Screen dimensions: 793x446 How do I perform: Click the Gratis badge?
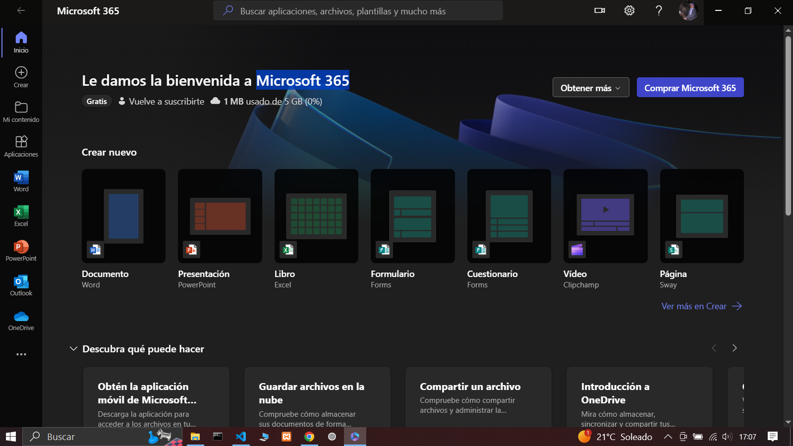(97, 101)
